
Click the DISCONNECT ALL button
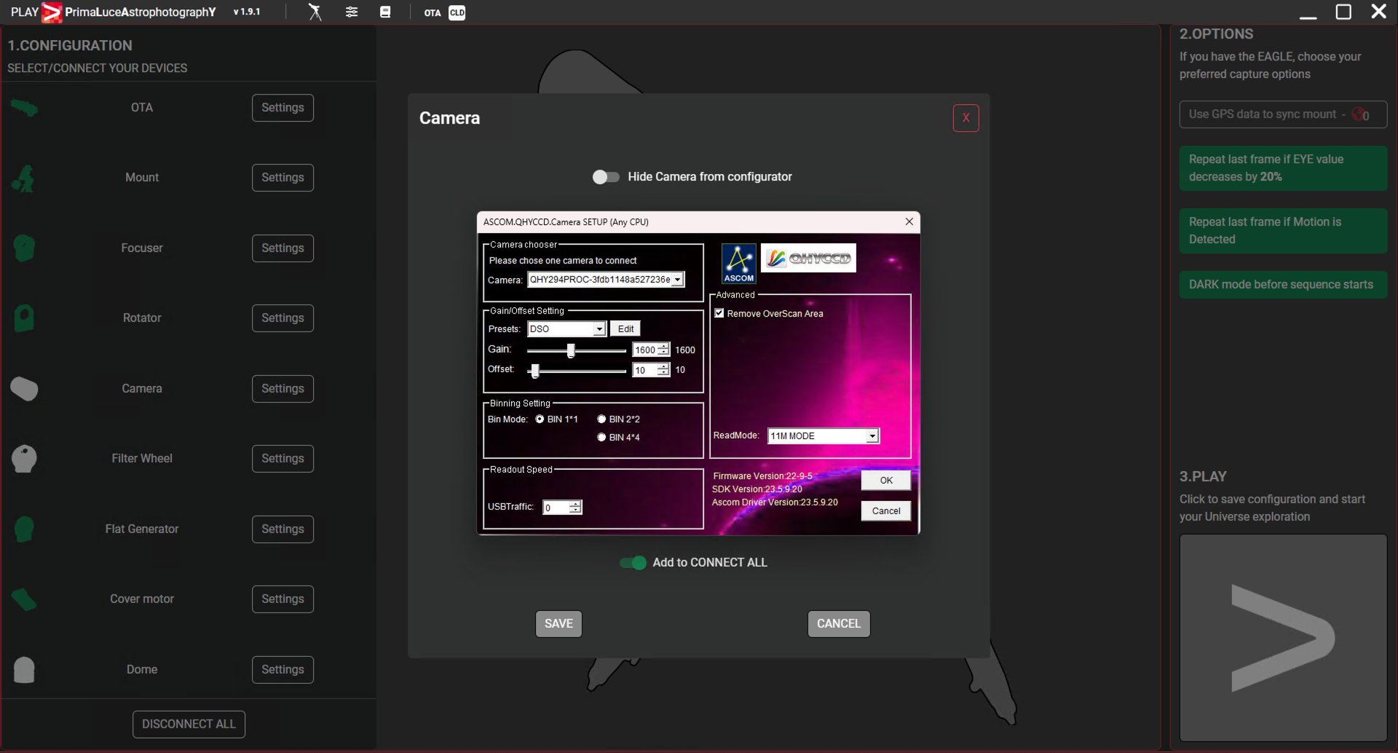click(189, 723)
